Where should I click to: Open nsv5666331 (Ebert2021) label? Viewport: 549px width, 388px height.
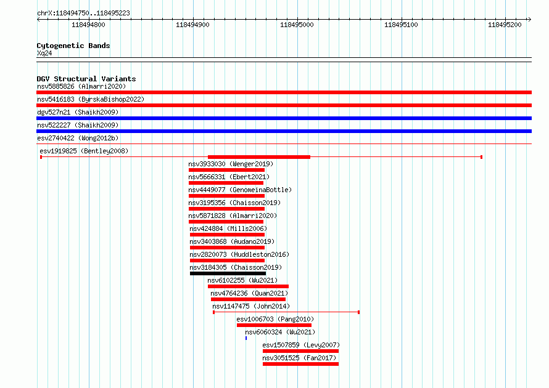pyautogui.click(x=229, y=177)
